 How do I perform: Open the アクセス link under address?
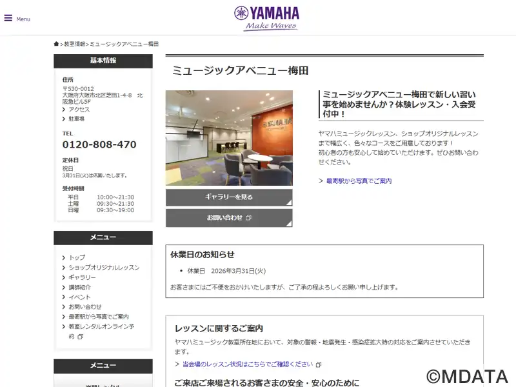pyautogui.click(x=79, y=109)
